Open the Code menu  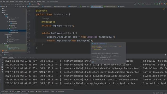tap(16, 1)
